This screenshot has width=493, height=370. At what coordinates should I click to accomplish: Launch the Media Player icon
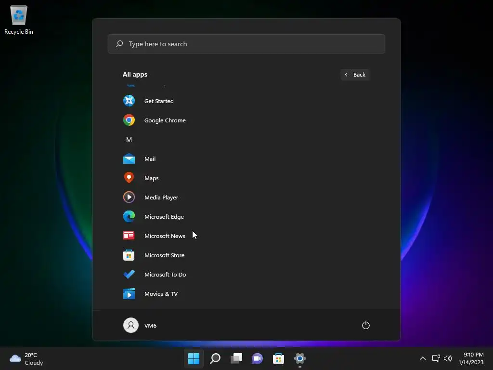[129, 197]
